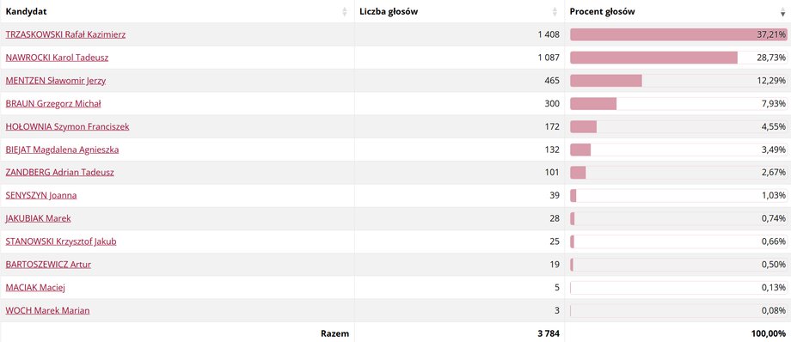Click the Kandydat column header

pos(177,12)
